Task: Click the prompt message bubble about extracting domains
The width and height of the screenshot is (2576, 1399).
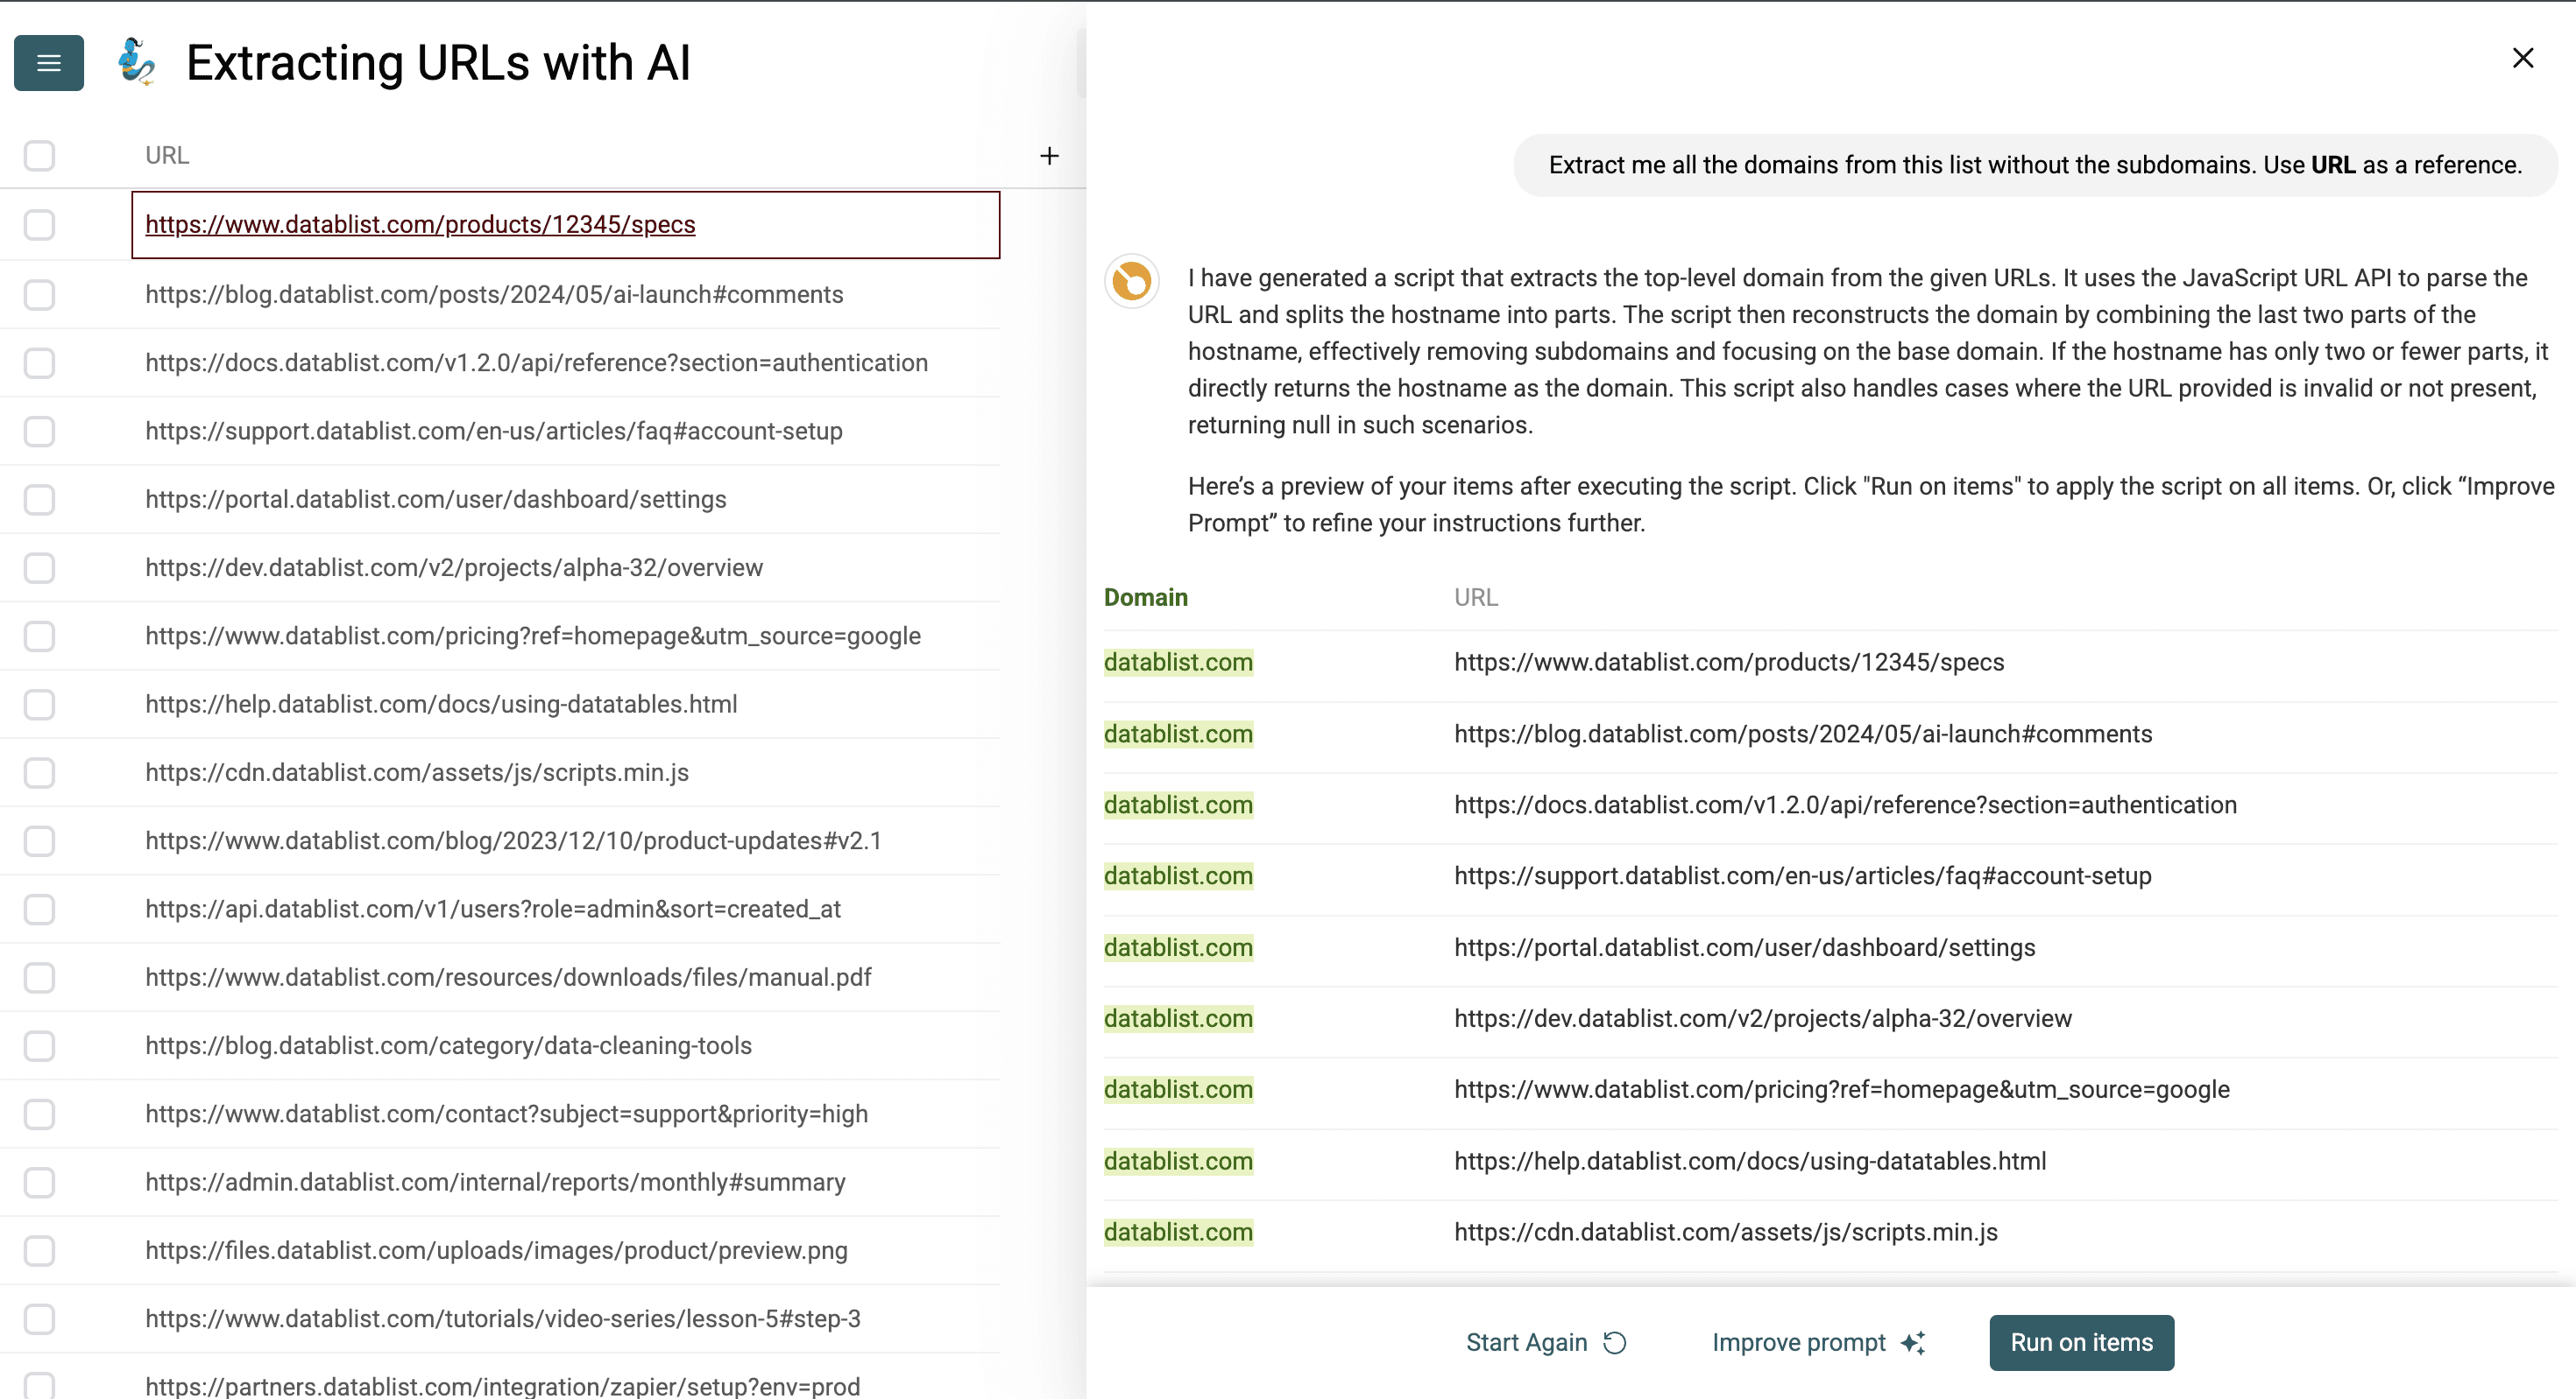Action: (x=2035, y=165)
